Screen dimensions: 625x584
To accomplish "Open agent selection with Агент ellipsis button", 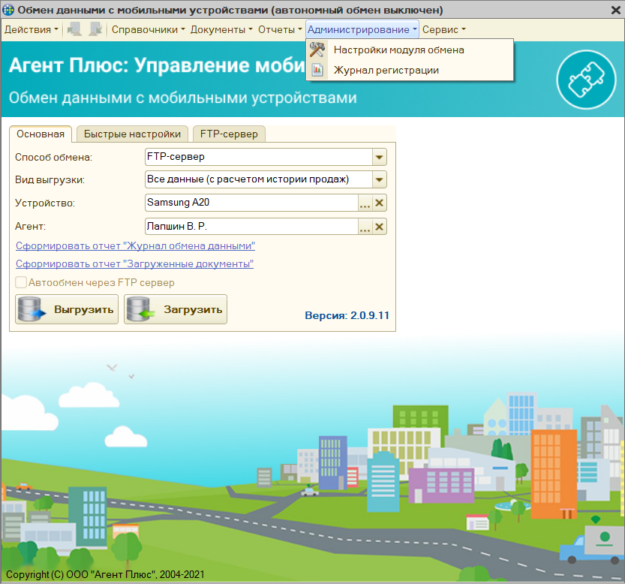I will (x=365, y=227).
